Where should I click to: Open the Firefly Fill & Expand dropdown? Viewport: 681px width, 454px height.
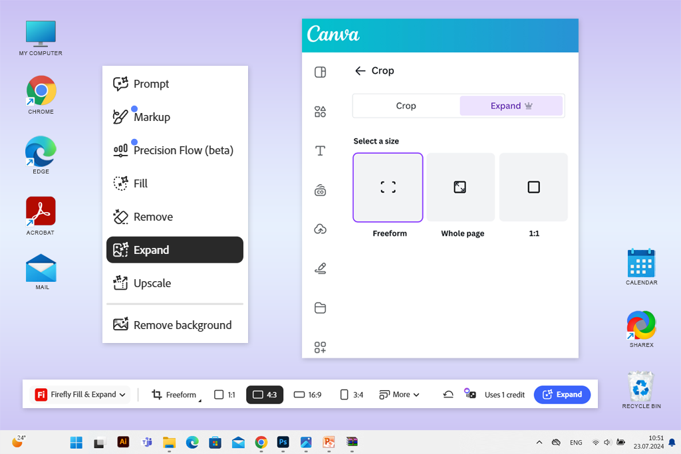pos(80,395)
